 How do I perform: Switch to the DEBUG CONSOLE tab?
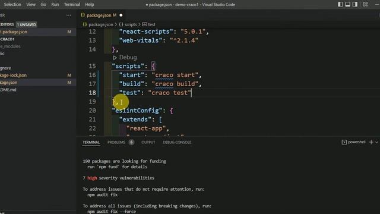point(177,142)
